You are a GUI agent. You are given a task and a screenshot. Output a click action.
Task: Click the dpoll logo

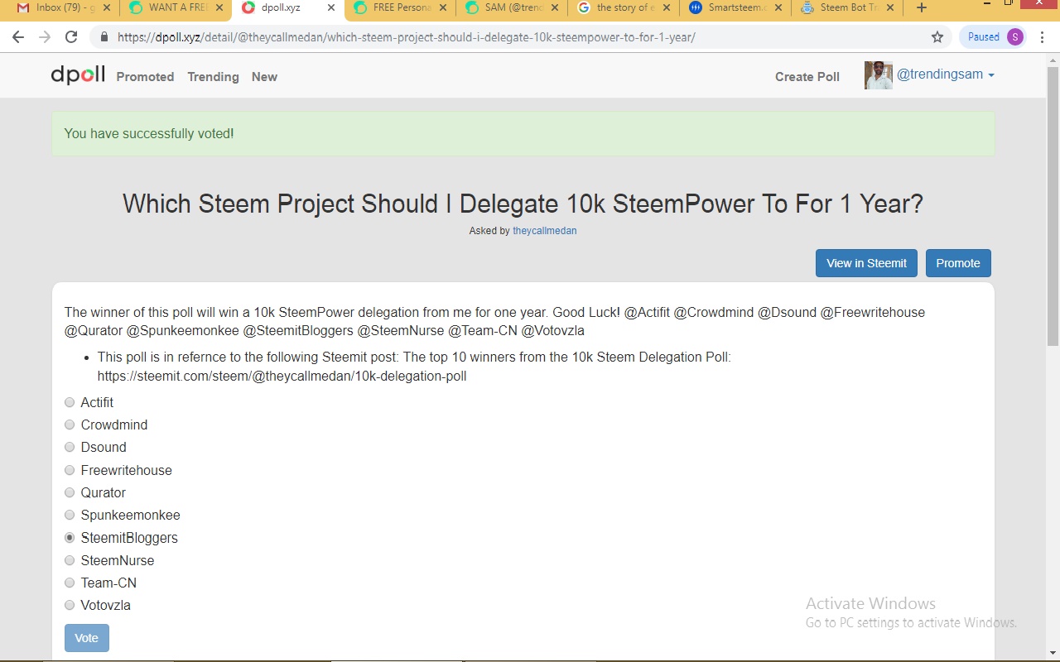[x=78, y=74]
